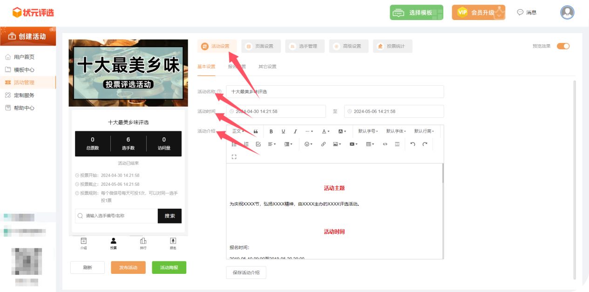Toggle the 预览效果 switch

[x=563, y=46]
